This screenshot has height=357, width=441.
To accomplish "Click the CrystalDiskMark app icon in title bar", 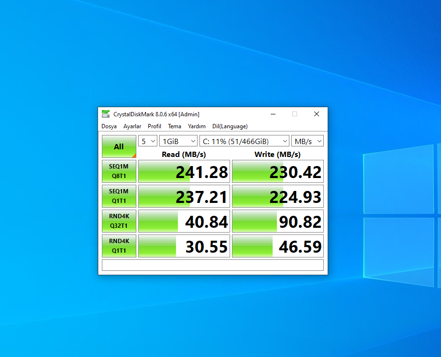I will click(106, 114).
